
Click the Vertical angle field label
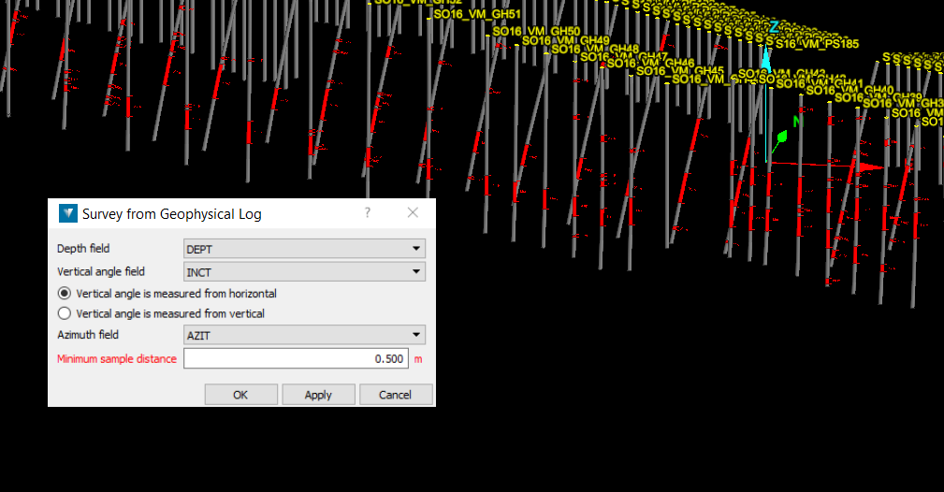pyautogui.click(x=100, y=271)
